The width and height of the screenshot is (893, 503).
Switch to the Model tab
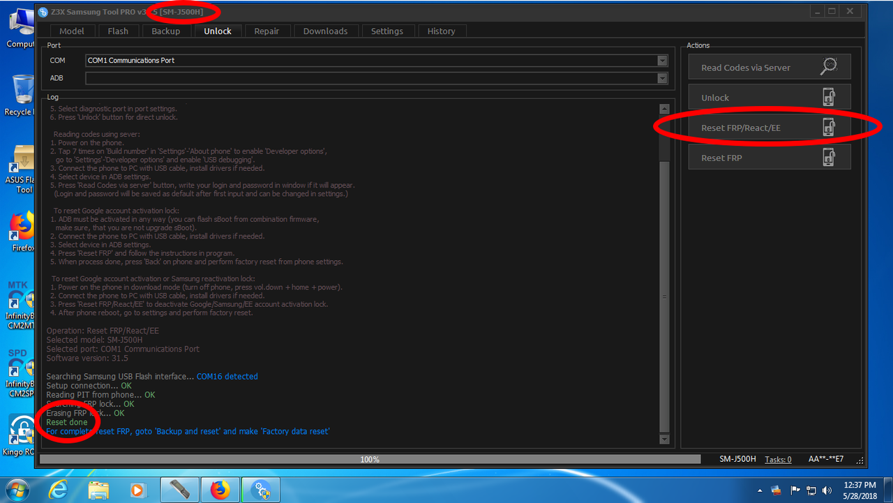(x=72, y=31)
